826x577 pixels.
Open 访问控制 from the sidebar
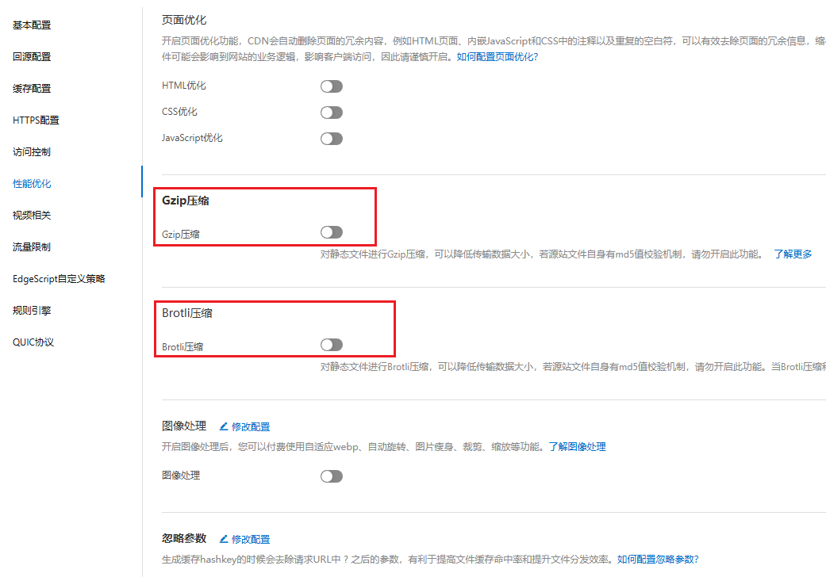tap(32, 152)
